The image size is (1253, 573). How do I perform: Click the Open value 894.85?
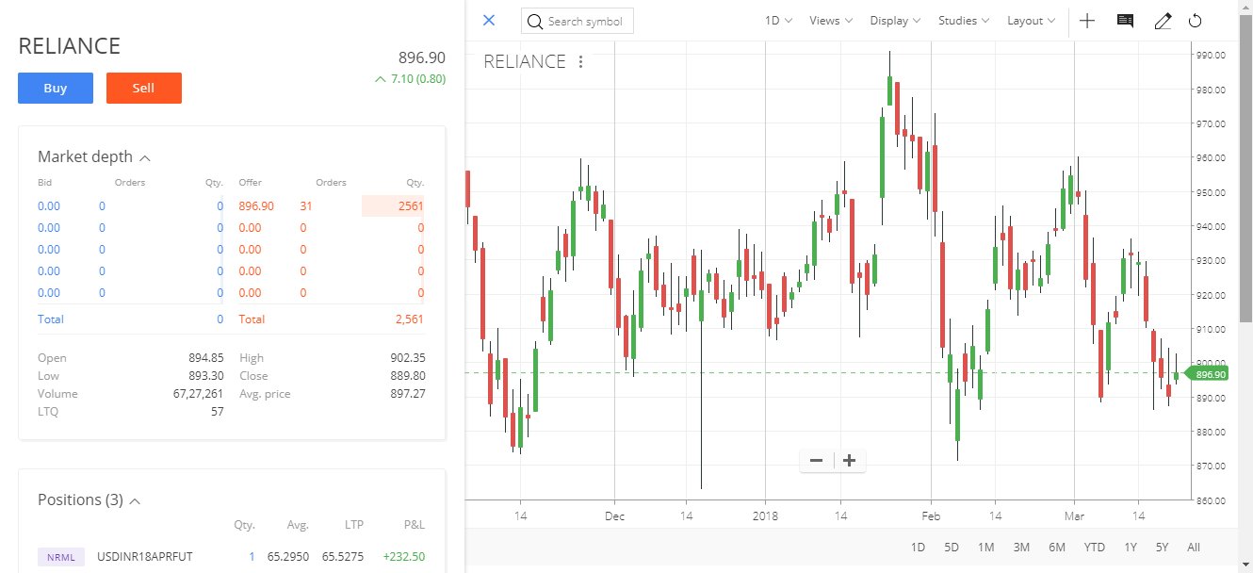[206, 358]
